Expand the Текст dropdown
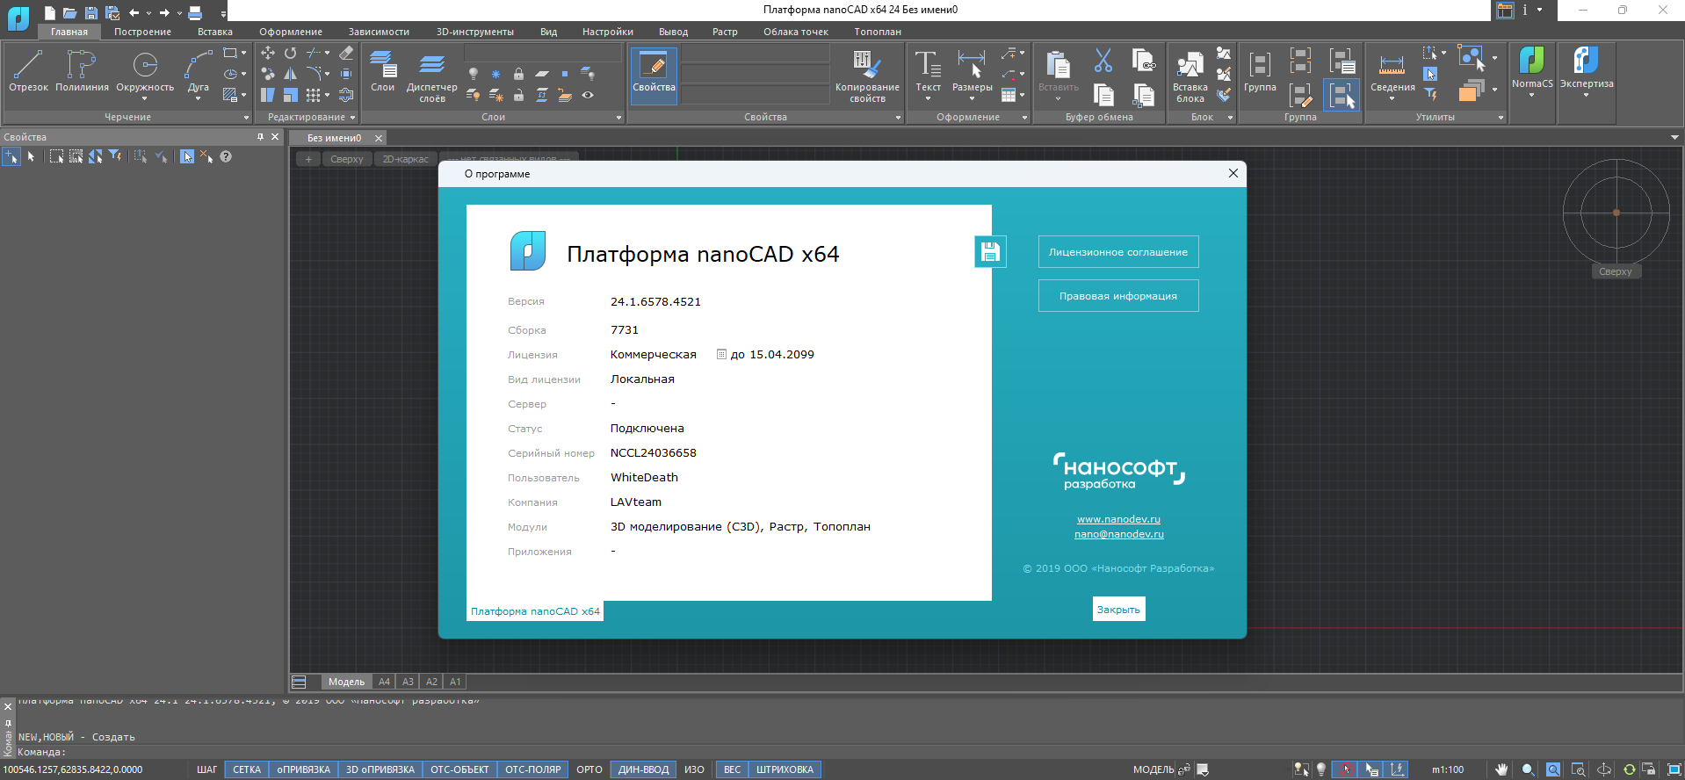The height and width of the screenshot is (780, 1685). point(928,98)
